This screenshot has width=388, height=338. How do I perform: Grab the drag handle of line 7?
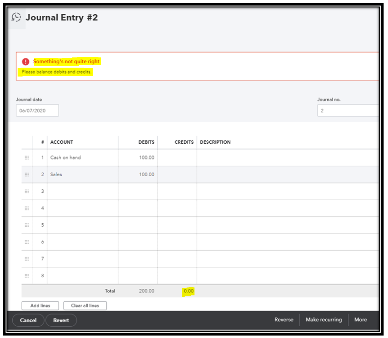pyautogui.click(x=27, y=259)
